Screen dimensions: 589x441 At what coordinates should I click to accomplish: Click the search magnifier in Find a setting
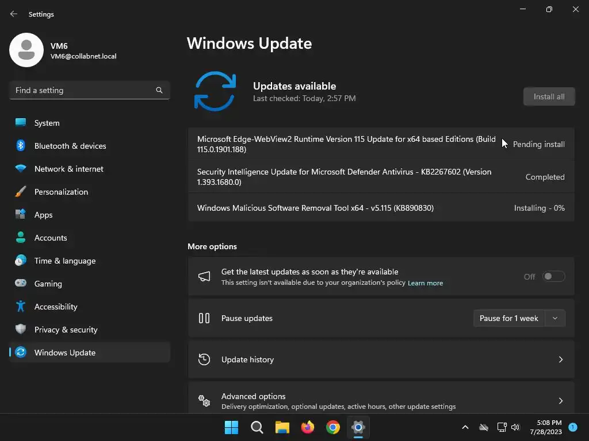tap(159, 90)
